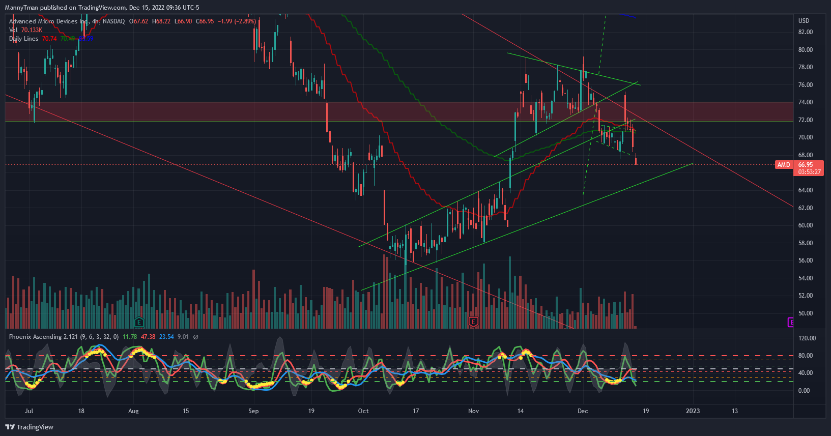
Task: Click the green Daily Lines value 70.49
Action: point(68,39)
